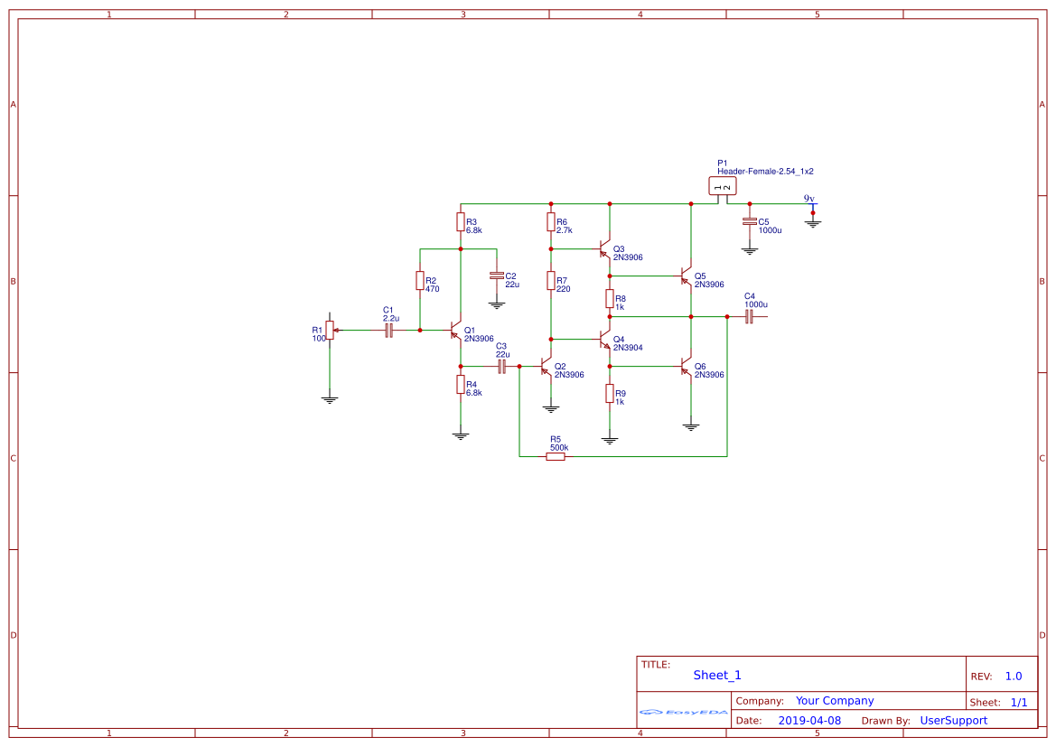Select the C5 1000u filter capacitor
This screenshot has height=747, width=1056.
749,221
